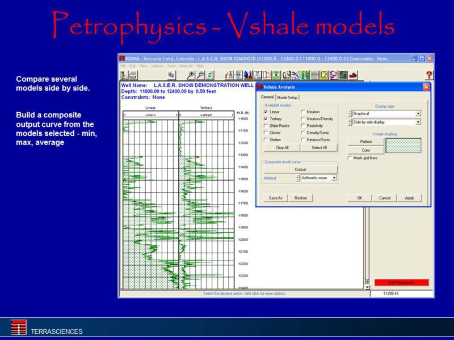Click the zoom out magnifier icon
Viewport: 454px width, 340px height.
point(200,75)
